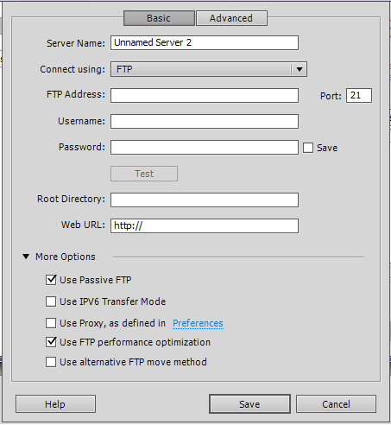The height and width of the screenshot is (425, 391).
Task: Uncheck Use Passive FTP
Action: tap(51, 280)
